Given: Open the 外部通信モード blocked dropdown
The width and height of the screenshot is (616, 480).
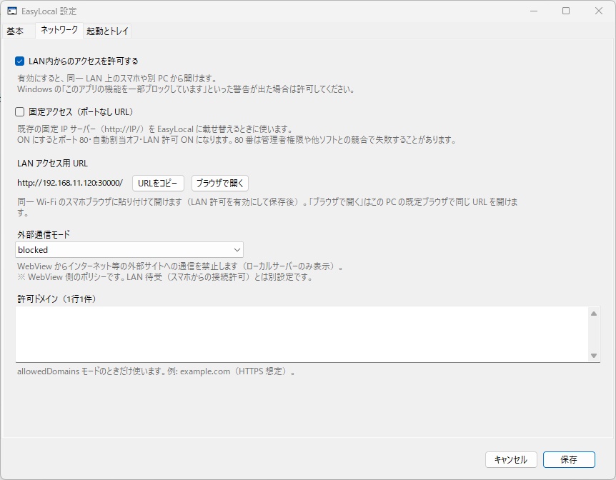Looking at the screenshot, I should (129, 250).
